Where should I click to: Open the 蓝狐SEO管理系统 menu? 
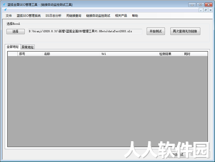[x=29, y=16]
